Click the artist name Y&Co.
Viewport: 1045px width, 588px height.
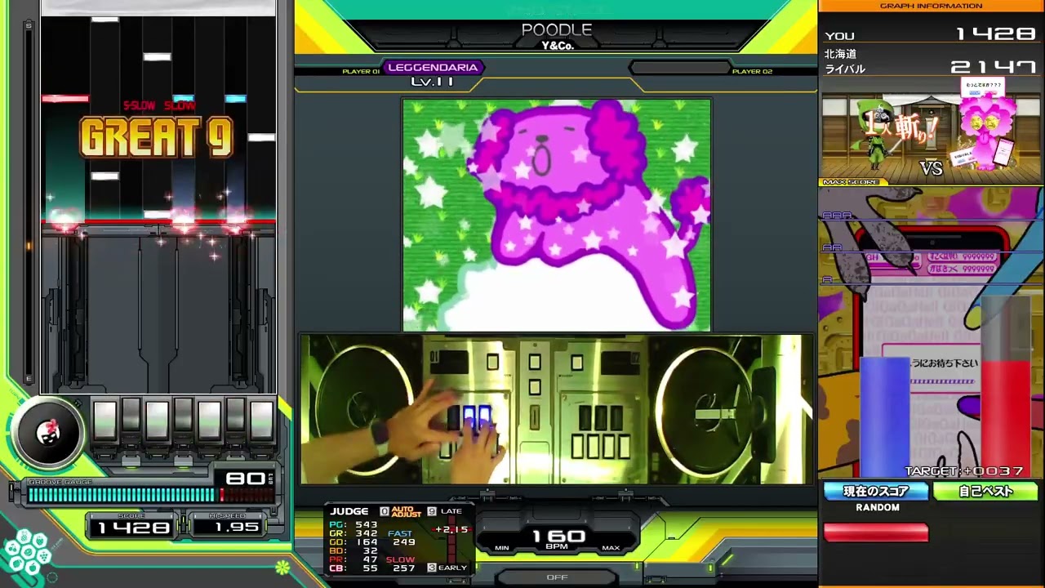(558, 46)
